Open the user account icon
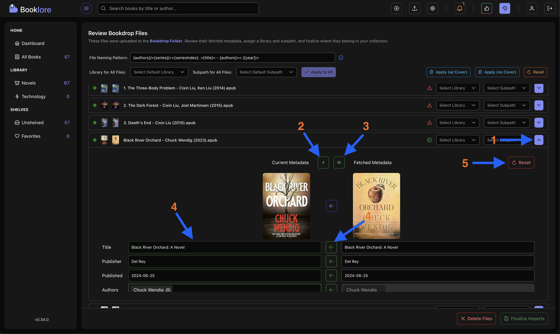This screenshot has height=334, width=560. coord(532,8)
